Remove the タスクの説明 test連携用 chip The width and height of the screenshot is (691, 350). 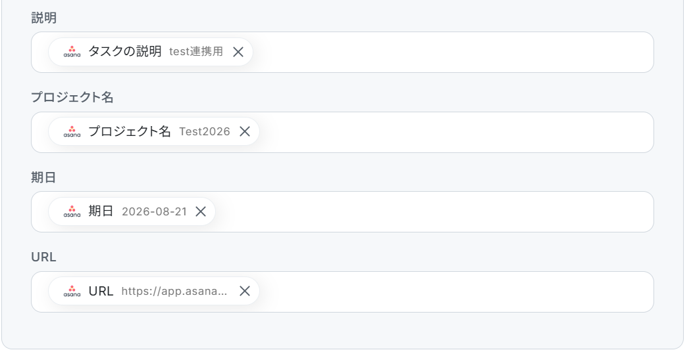238,52
